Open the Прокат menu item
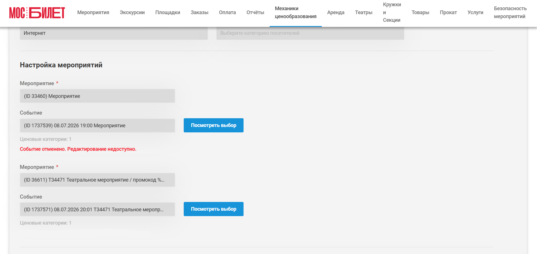The image size is (537, 254). pyautogui.click(x=448, y=12)
